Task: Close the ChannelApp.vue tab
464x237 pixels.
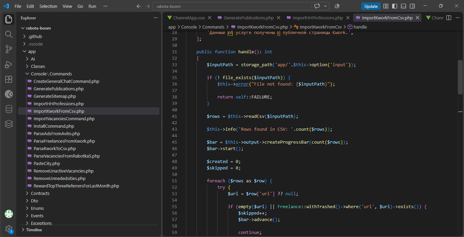Action: pos(209,18)
